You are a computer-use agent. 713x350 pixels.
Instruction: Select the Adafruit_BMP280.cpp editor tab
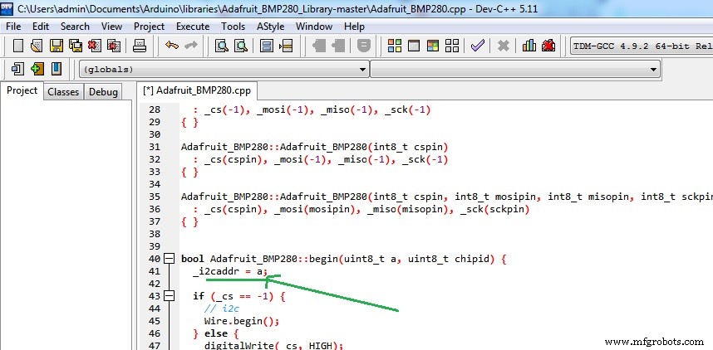coord(198,90)
